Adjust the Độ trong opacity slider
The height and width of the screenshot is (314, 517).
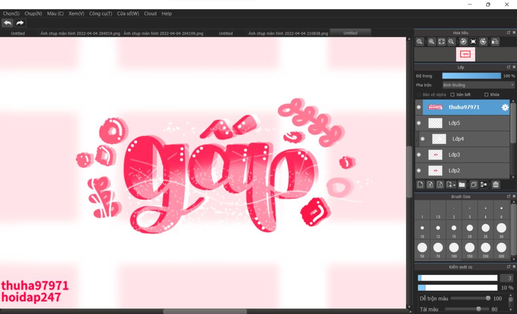(472, 76)
